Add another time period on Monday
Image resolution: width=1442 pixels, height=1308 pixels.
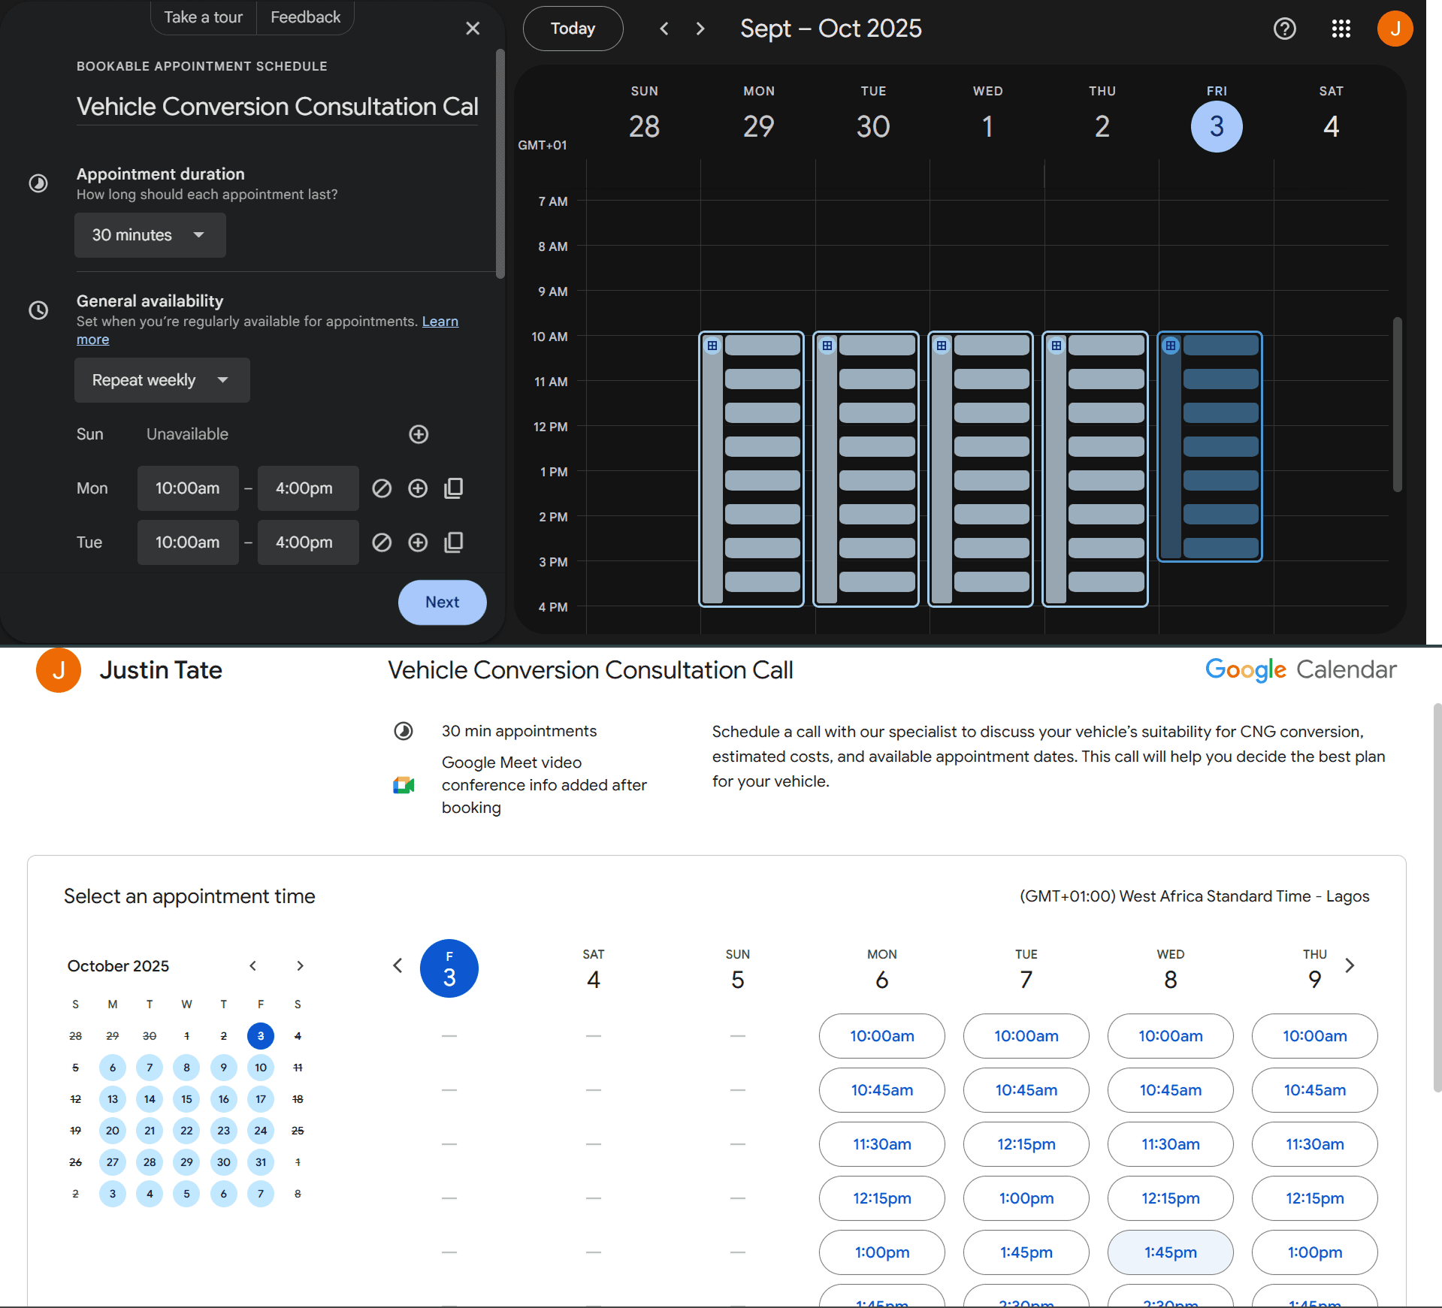(418, 488)
